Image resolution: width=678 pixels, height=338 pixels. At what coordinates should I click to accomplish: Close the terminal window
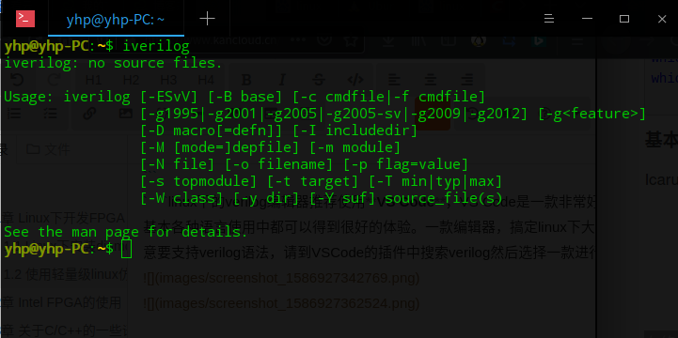[662, 19]
